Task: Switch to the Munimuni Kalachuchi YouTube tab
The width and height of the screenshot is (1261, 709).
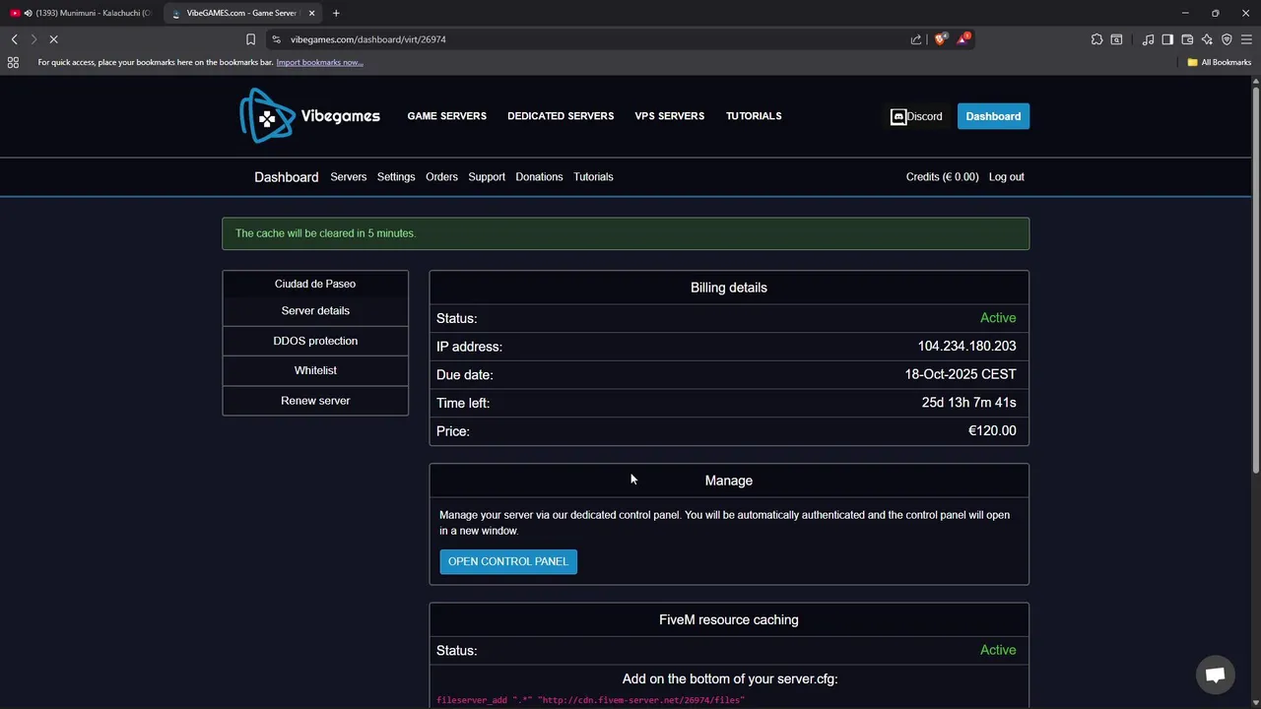Action: click(81, 13)
